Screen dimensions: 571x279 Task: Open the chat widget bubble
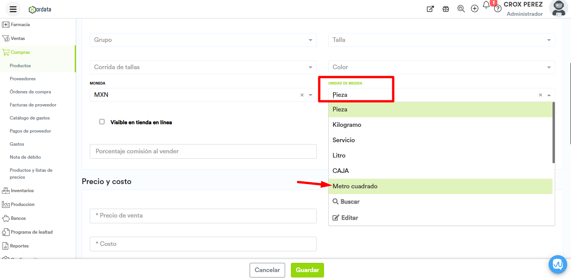click(558, 265)
